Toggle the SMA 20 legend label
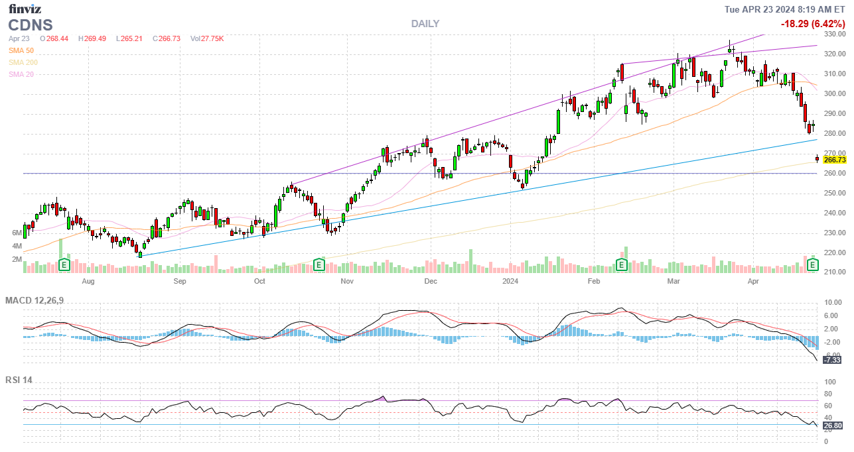The height and width of the screenshot is (452, 854). click(21, 74)
